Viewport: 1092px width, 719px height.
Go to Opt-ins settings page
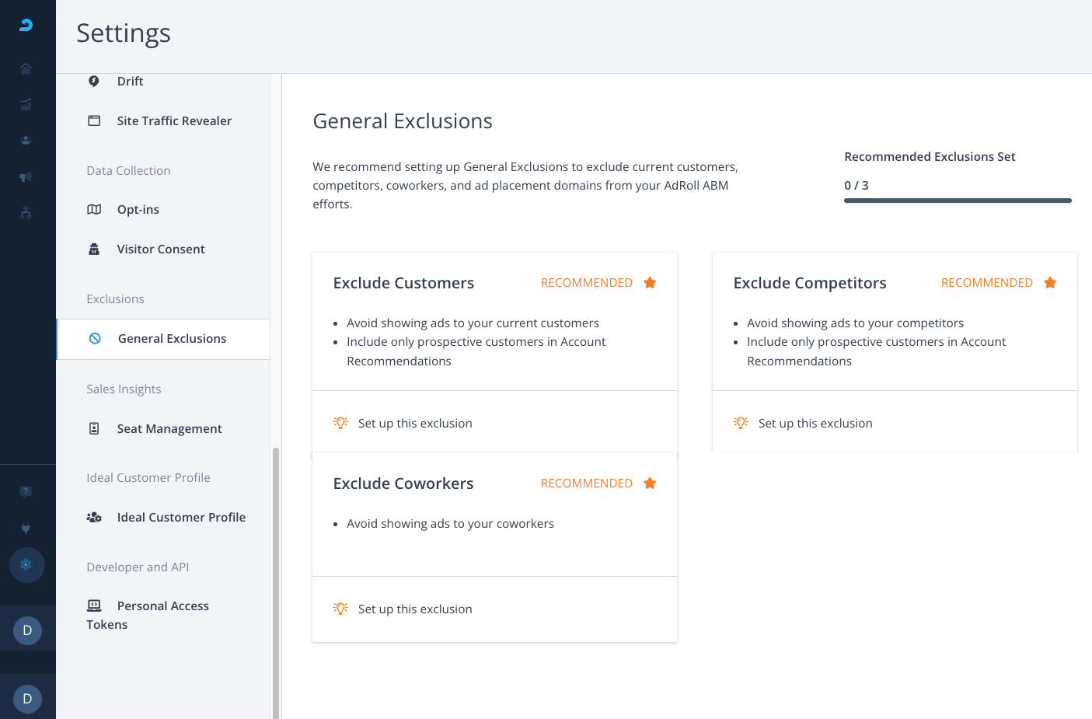138,210
